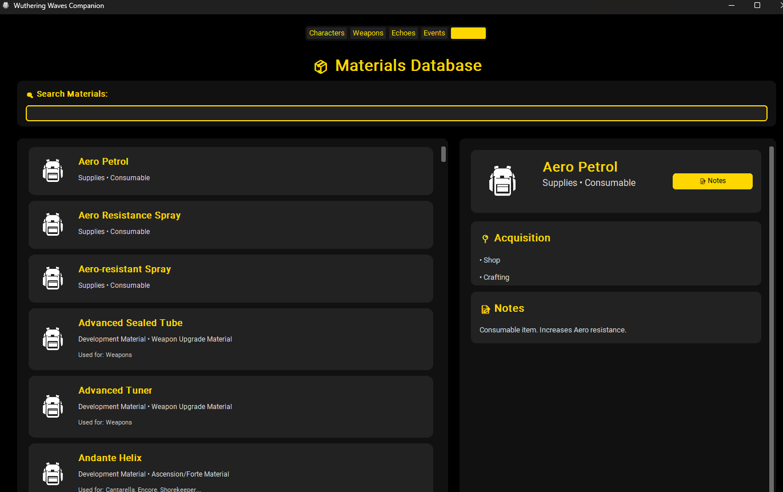The image size is (783, 492).
Task: Click 'Wuthering Waves Companion' window title
Action: pyautogui.click(x=59, y=6)
